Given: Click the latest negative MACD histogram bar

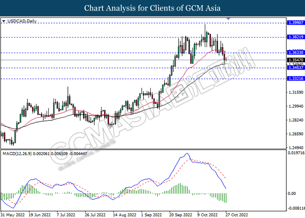Looking at the screenshot, I should pos(226,198).
